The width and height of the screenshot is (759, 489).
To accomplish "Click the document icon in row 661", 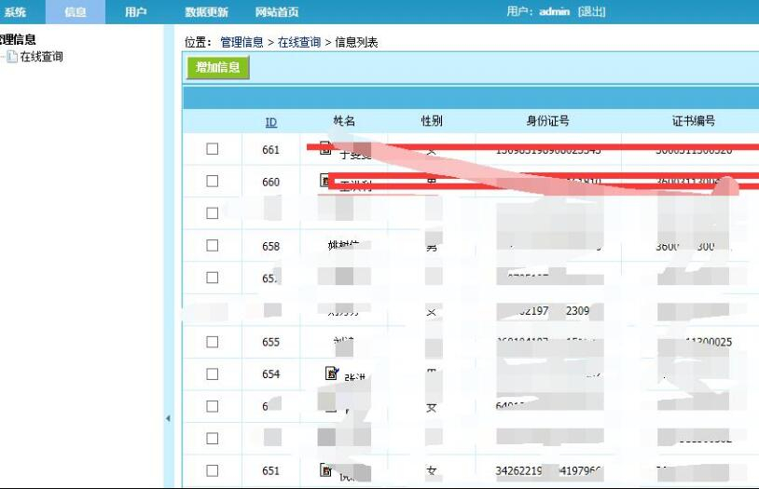I will pyautogui.click(x=325, y=147).
